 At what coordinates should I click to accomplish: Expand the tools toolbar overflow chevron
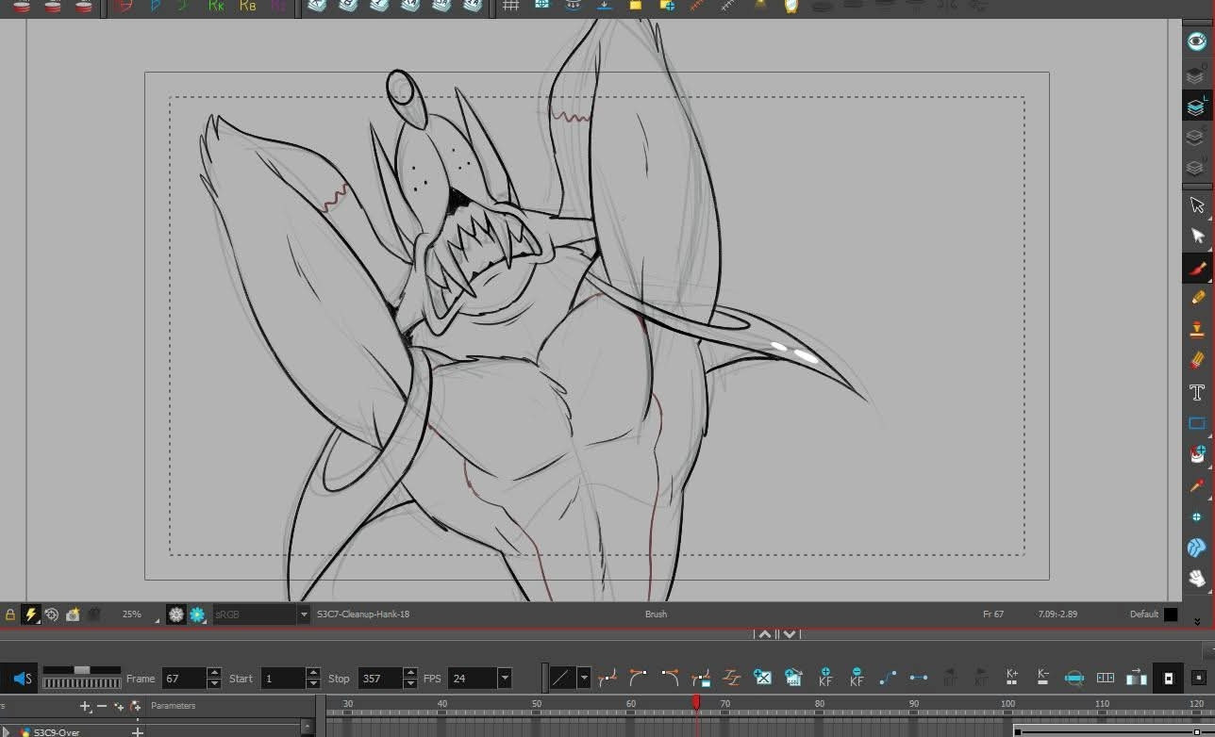[x=1197, y=622]
